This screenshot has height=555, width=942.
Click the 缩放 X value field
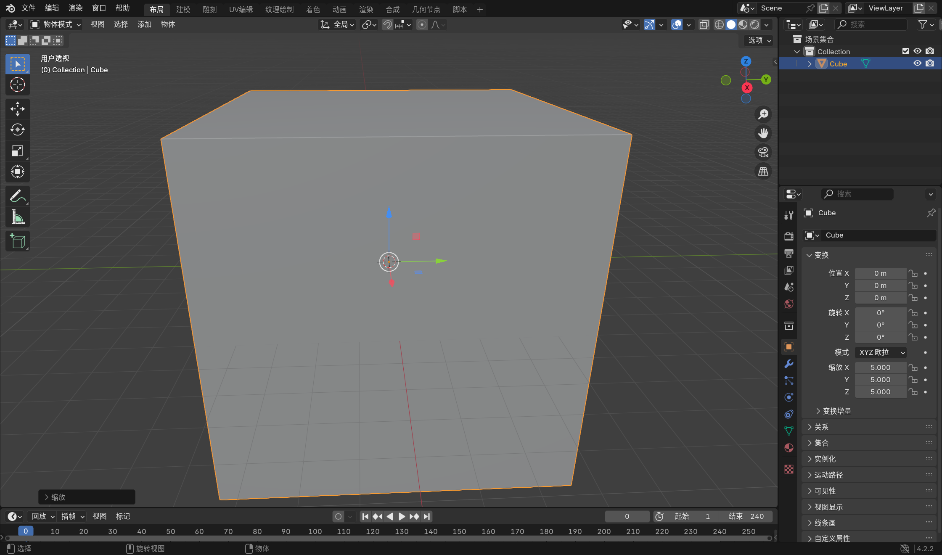coord(880,367)
